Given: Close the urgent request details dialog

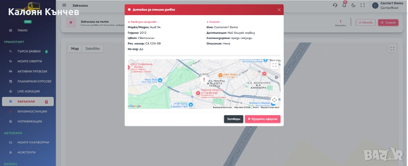Looking at the screenshot, I should coord(279,10).
